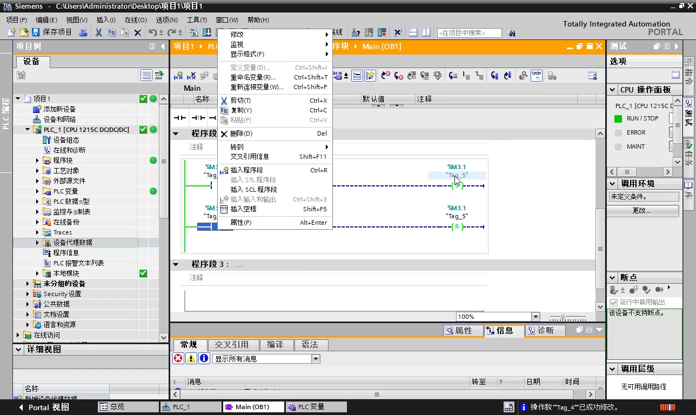Click the New project icon in the toolbar

tap(11, 32)
